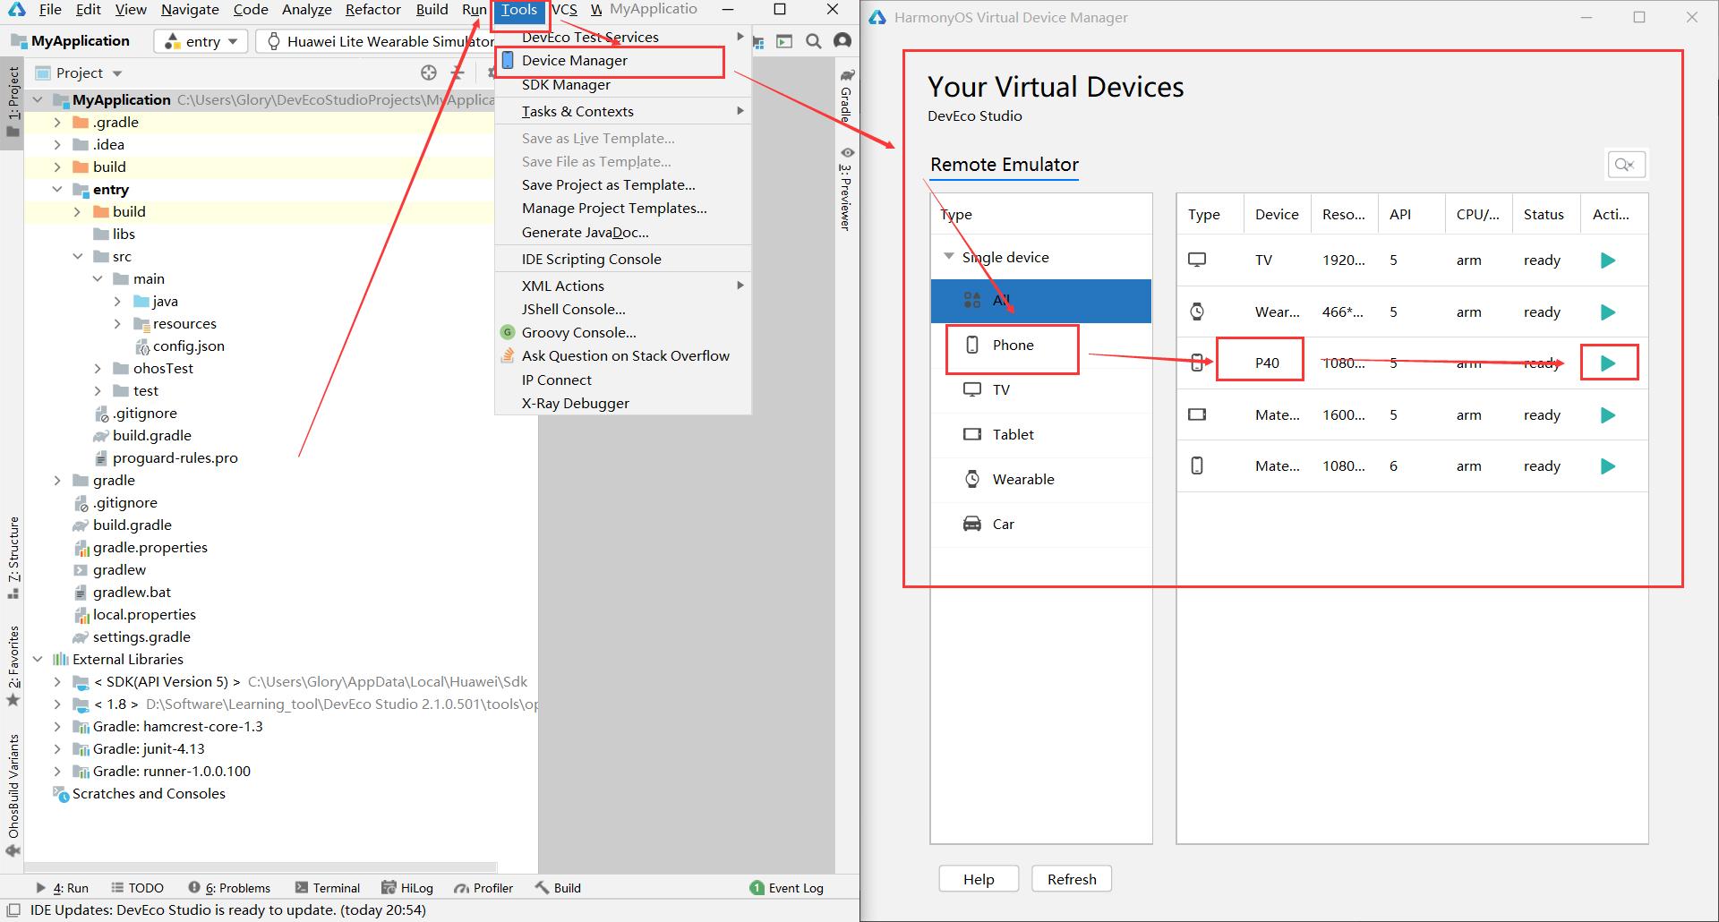Image resolution: width=1719 pixels, height=922 pixels.
Task: Expand the java folder
Action: click(x=117, y=302)
